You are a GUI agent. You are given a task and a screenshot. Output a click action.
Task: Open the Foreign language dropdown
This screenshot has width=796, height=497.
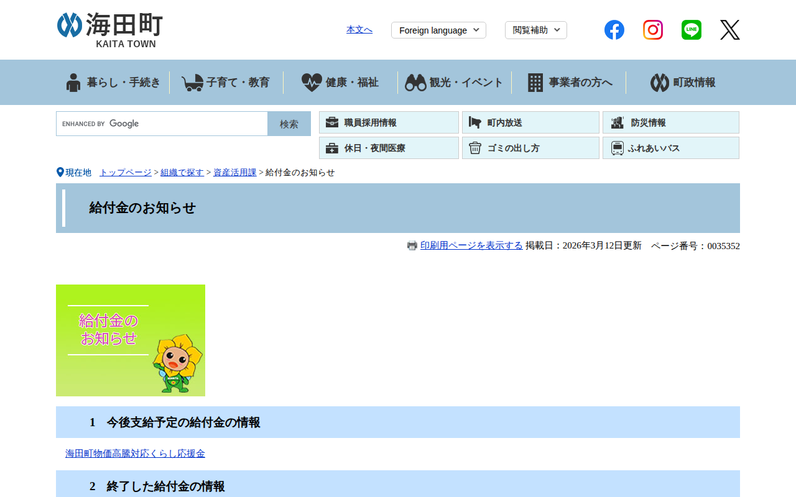[x=438, y=30]
